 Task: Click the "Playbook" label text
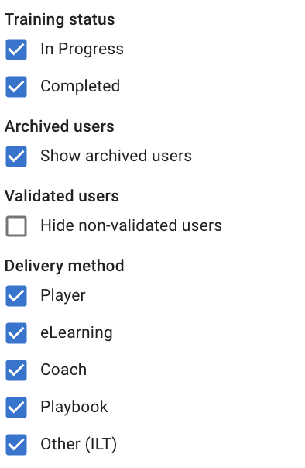coord(74,407)
